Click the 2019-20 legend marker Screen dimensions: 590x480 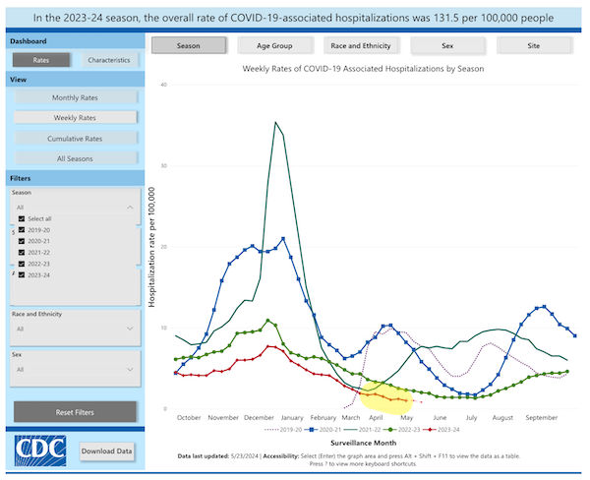point(271,430)
